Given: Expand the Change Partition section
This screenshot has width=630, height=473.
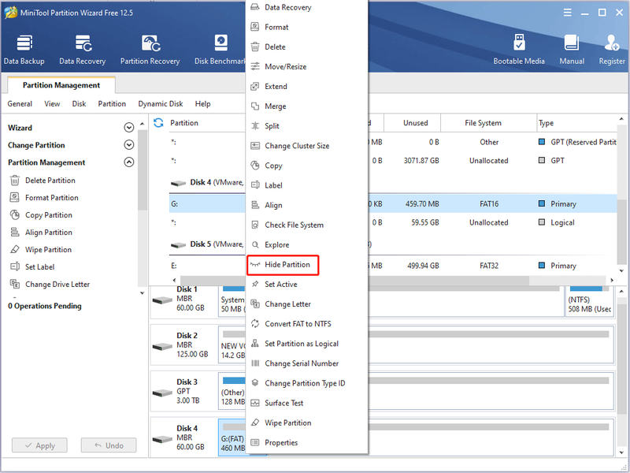Looking at the screenshot, I should click(x=128, y=145).
